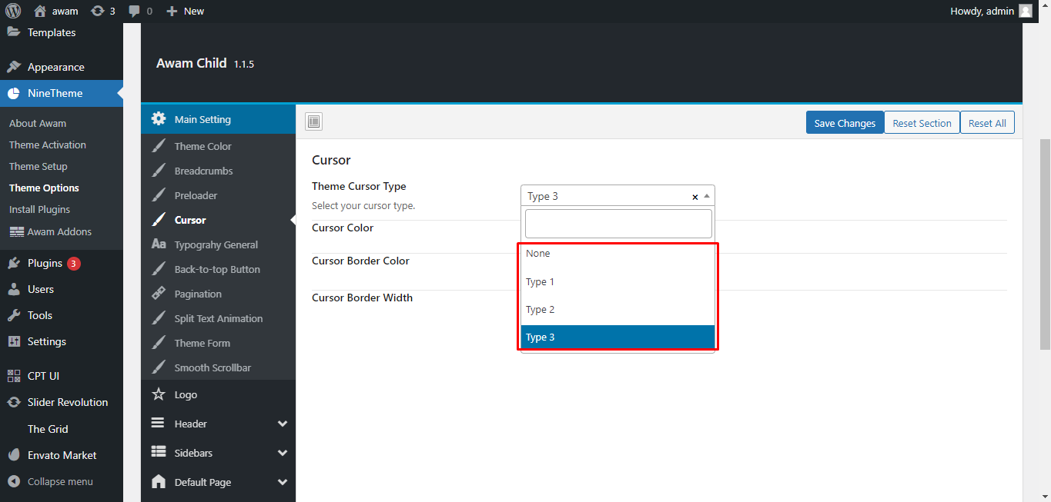Open the updates icon showing 3

[102, 11]
